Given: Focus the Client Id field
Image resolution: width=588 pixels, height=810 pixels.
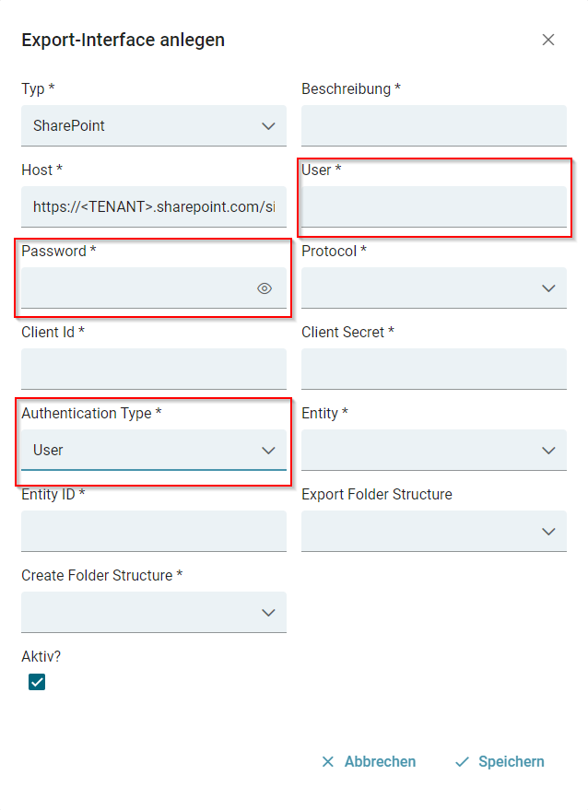Looking at the screenshot, I should click(x=154, y=370).
